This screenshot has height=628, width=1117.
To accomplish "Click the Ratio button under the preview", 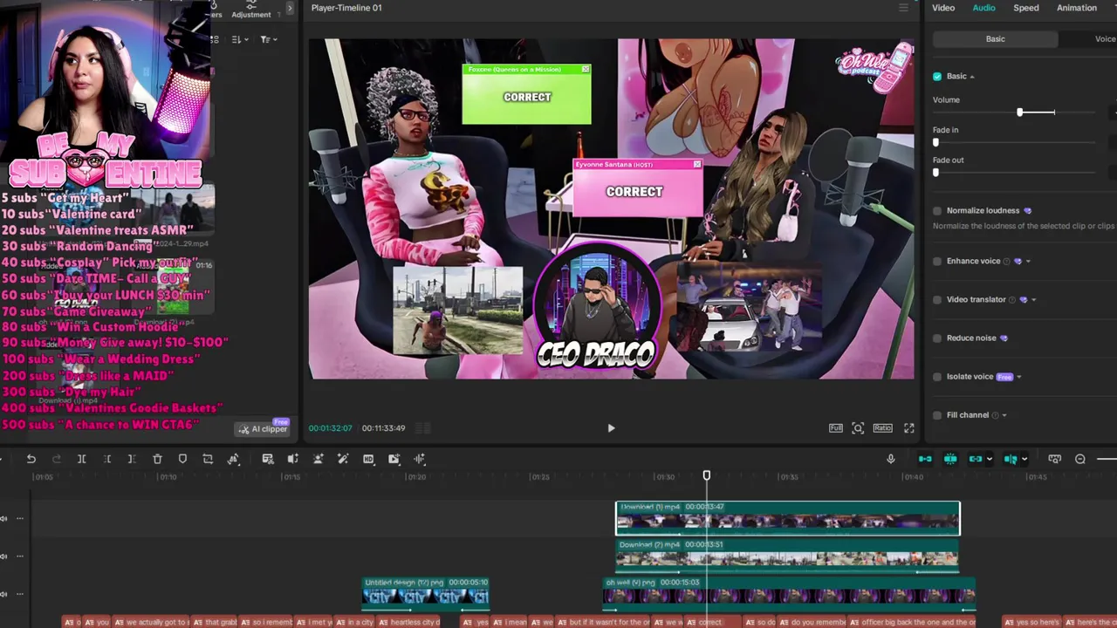I will [882, 428].
